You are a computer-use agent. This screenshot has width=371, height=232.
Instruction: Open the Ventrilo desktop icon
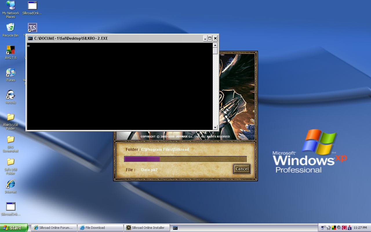pos(10,95)
